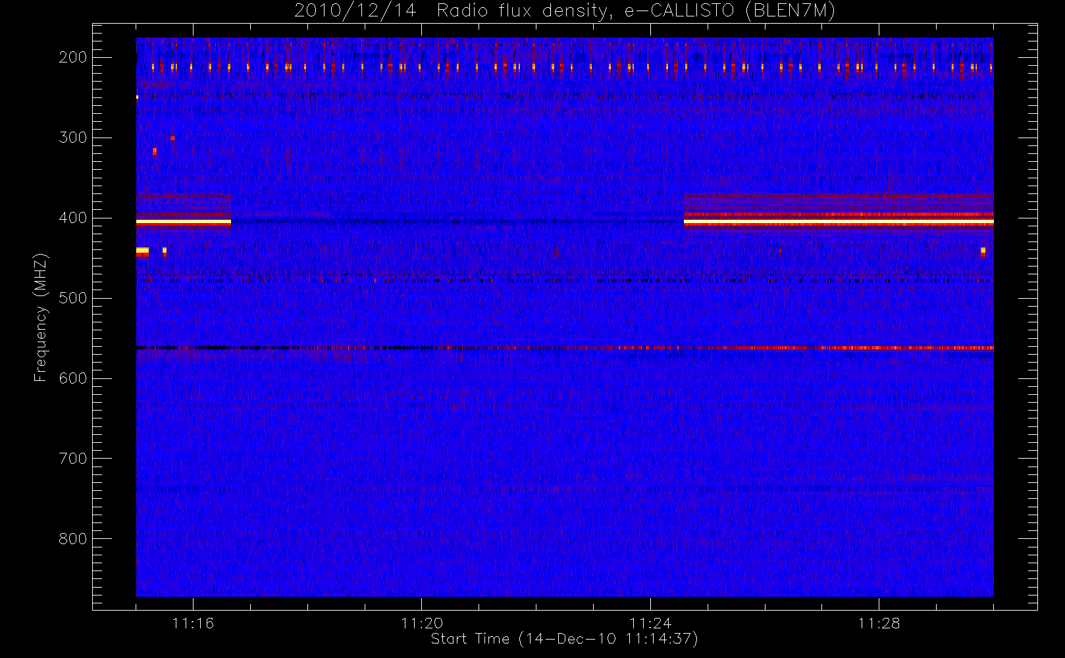Click the 11:16 time tick label

tap(193, 623)
